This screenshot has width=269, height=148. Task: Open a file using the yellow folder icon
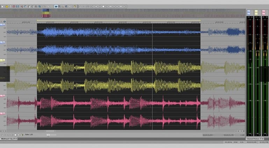click(7, 7)
